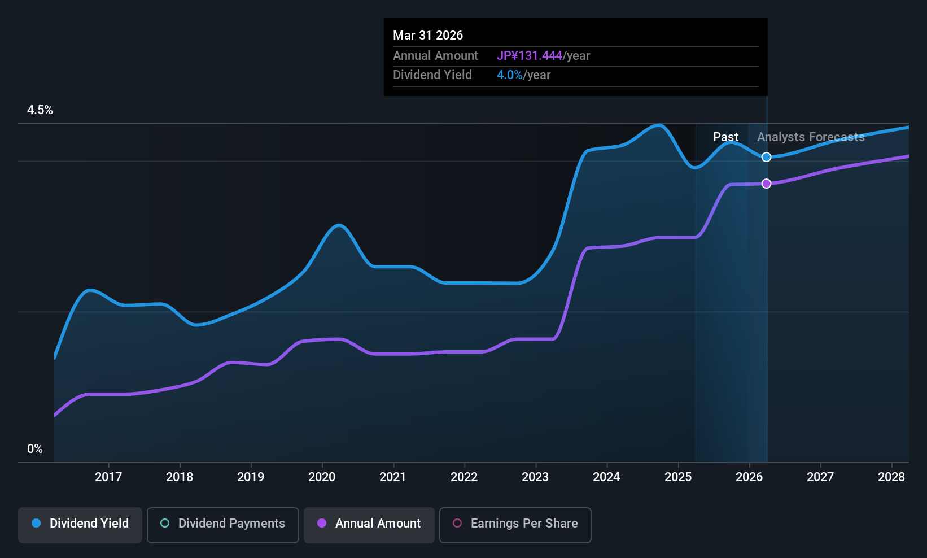The height and width of the screenshot is (558, 927).
Task: Click the Dividend Yield tooltip row label
Action: (432, 75)
